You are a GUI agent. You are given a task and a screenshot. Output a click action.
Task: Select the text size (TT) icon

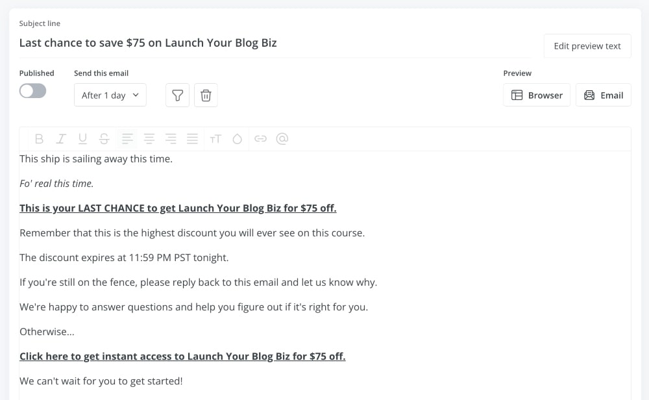pyautogui.click(x=216, y=138)
